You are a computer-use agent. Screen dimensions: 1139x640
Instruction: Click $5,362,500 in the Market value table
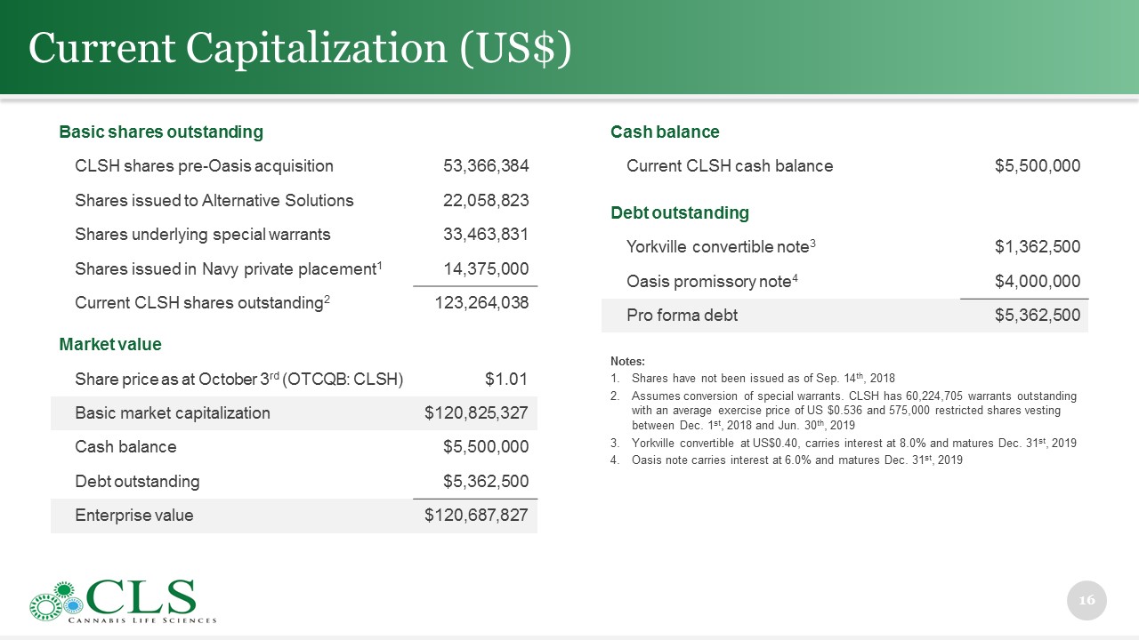tap(486, 481)
